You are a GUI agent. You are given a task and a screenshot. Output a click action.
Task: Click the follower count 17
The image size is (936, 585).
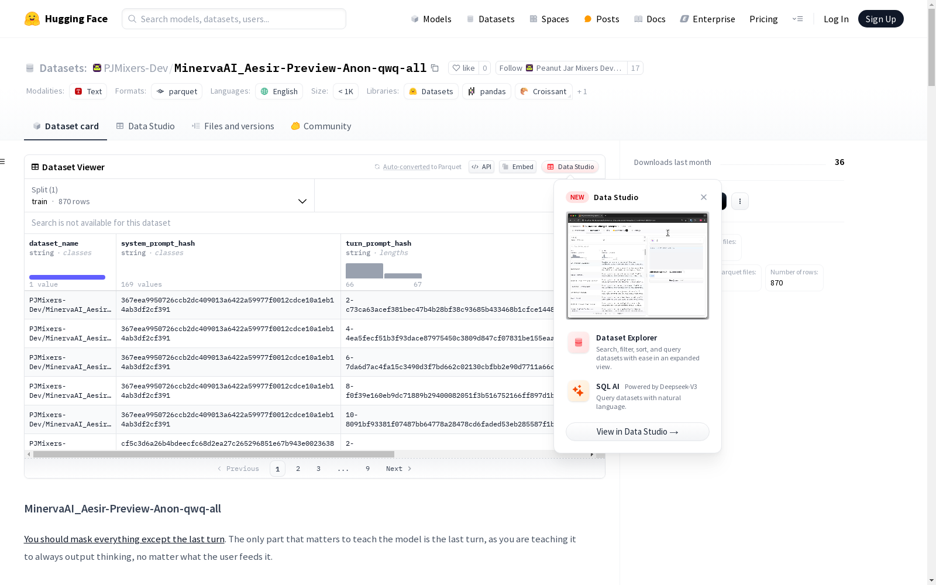click(635, 68)
